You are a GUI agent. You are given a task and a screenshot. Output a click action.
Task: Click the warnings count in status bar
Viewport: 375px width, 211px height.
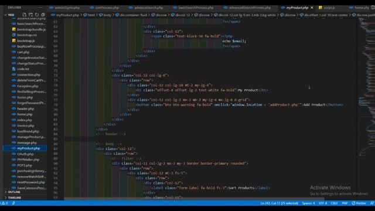pyautogui.click(x=4, y=203)
